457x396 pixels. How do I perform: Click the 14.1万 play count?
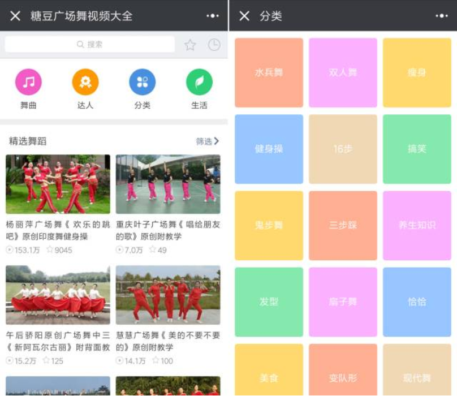pyautogui.click(x=131, y=361)
